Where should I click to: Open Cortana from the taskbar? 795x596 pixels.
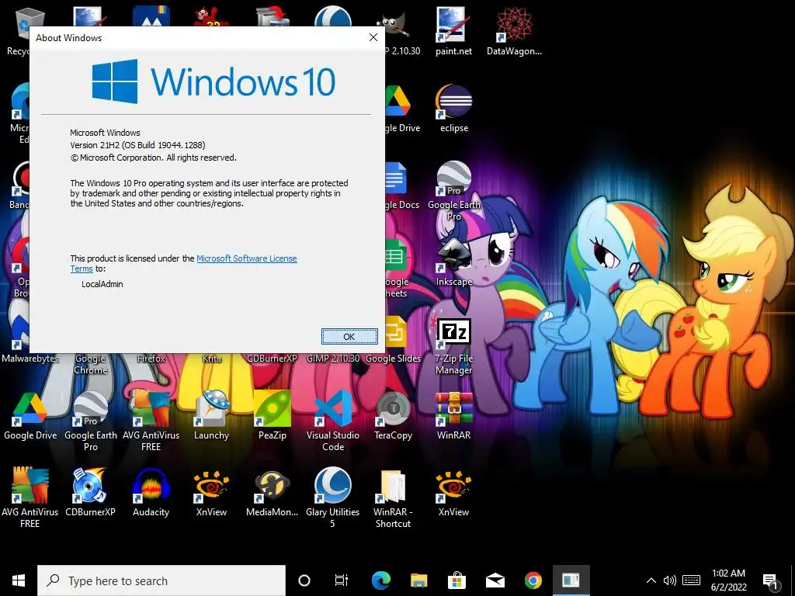pos(304,580)
